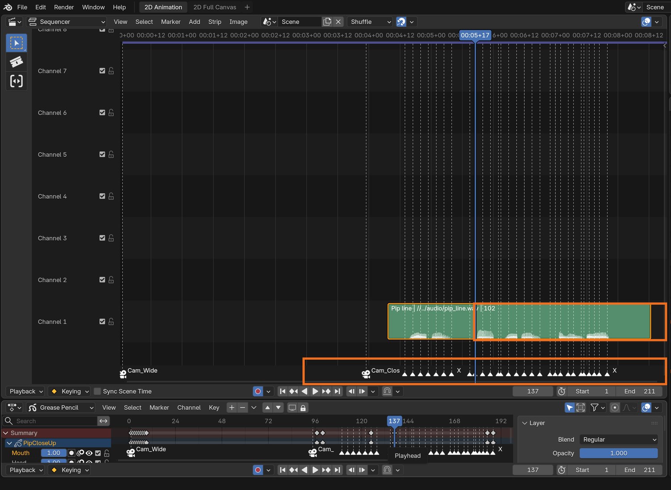
Task: Enable Sync Scene Time checkbox
Action: (97, 391)
